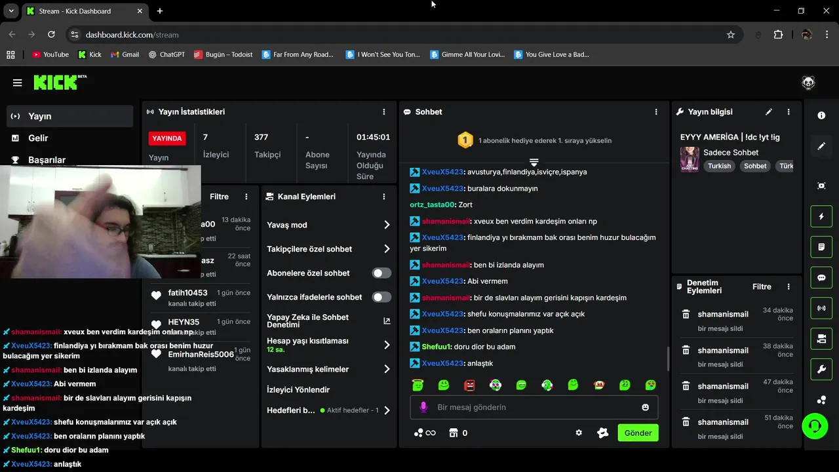Click the purple microphone icon in message box
Image resolution: width=839 pixels, height=472 pixels.
(423, 407)
